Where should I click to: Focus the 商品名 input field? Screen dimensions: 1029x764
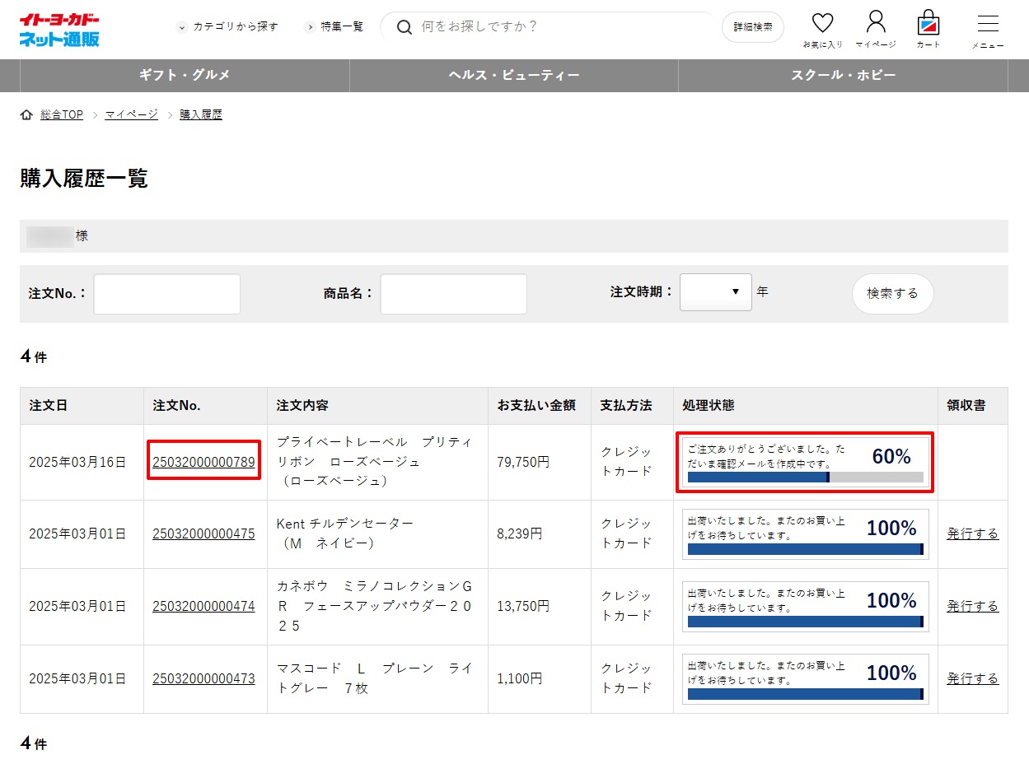[x=453, y=294]
